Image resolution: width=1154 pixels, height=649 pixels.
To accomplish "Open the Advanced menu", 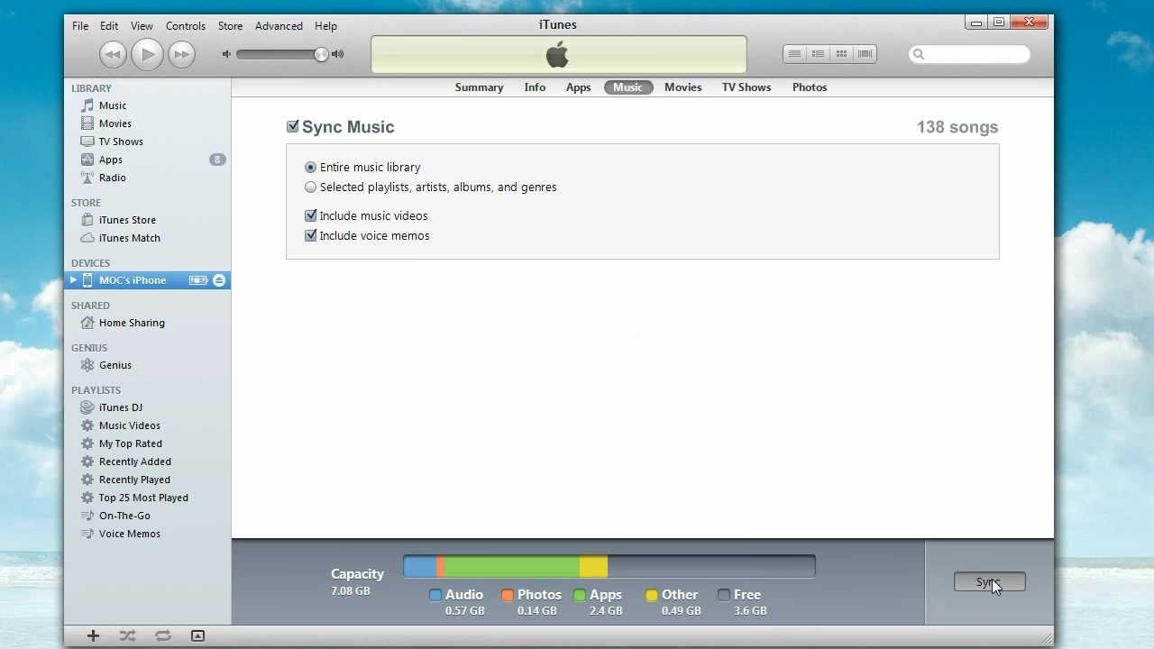I will pyautogui.click(x=279, y=26).
